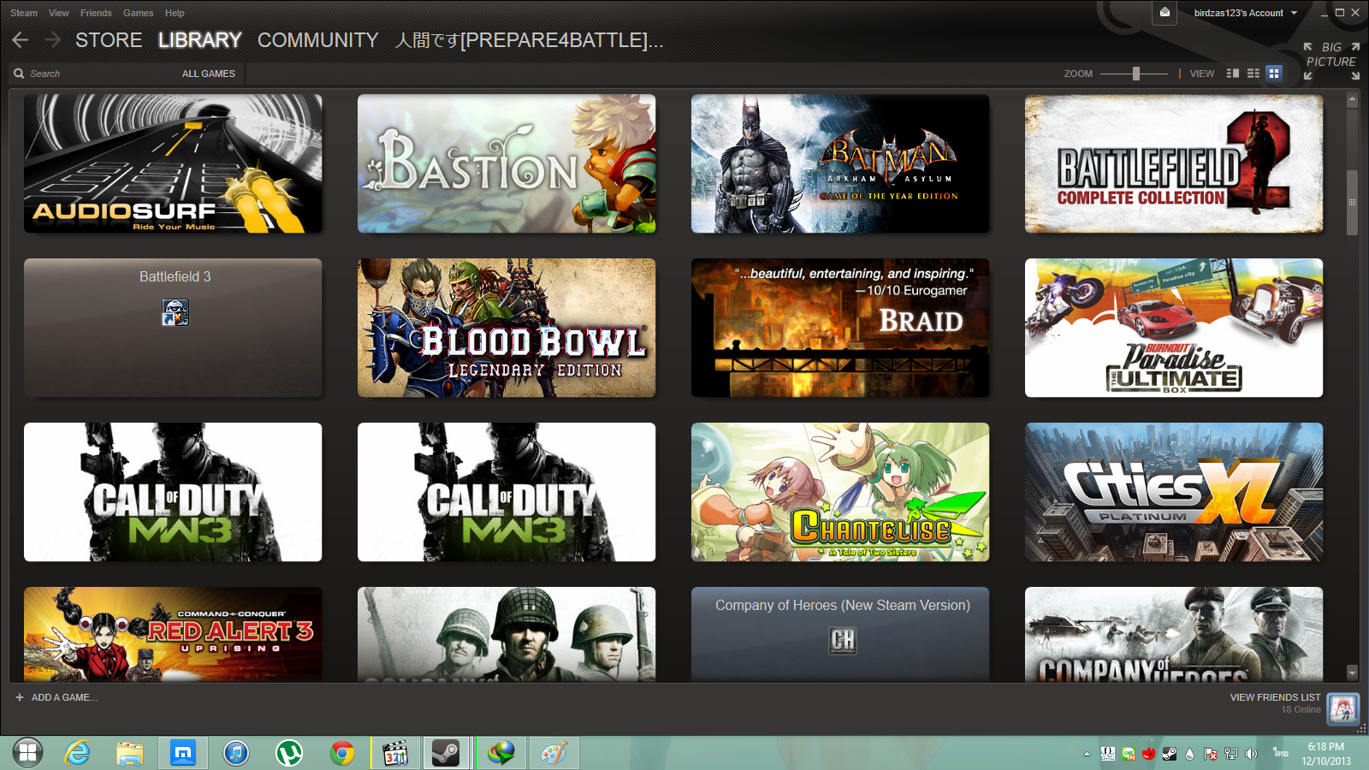Open VIEW FRIENDS LIST
The width and height of the screenshot is (1369, 770).
pos(1275,697)
